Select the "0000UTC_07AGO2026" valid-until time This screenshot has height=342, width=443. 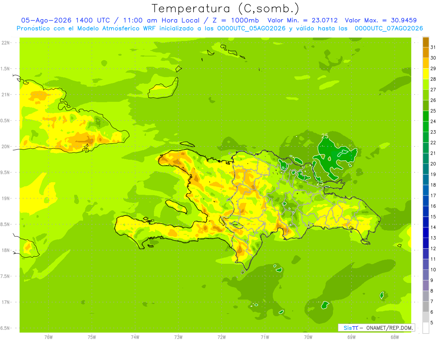click(389, 28)
